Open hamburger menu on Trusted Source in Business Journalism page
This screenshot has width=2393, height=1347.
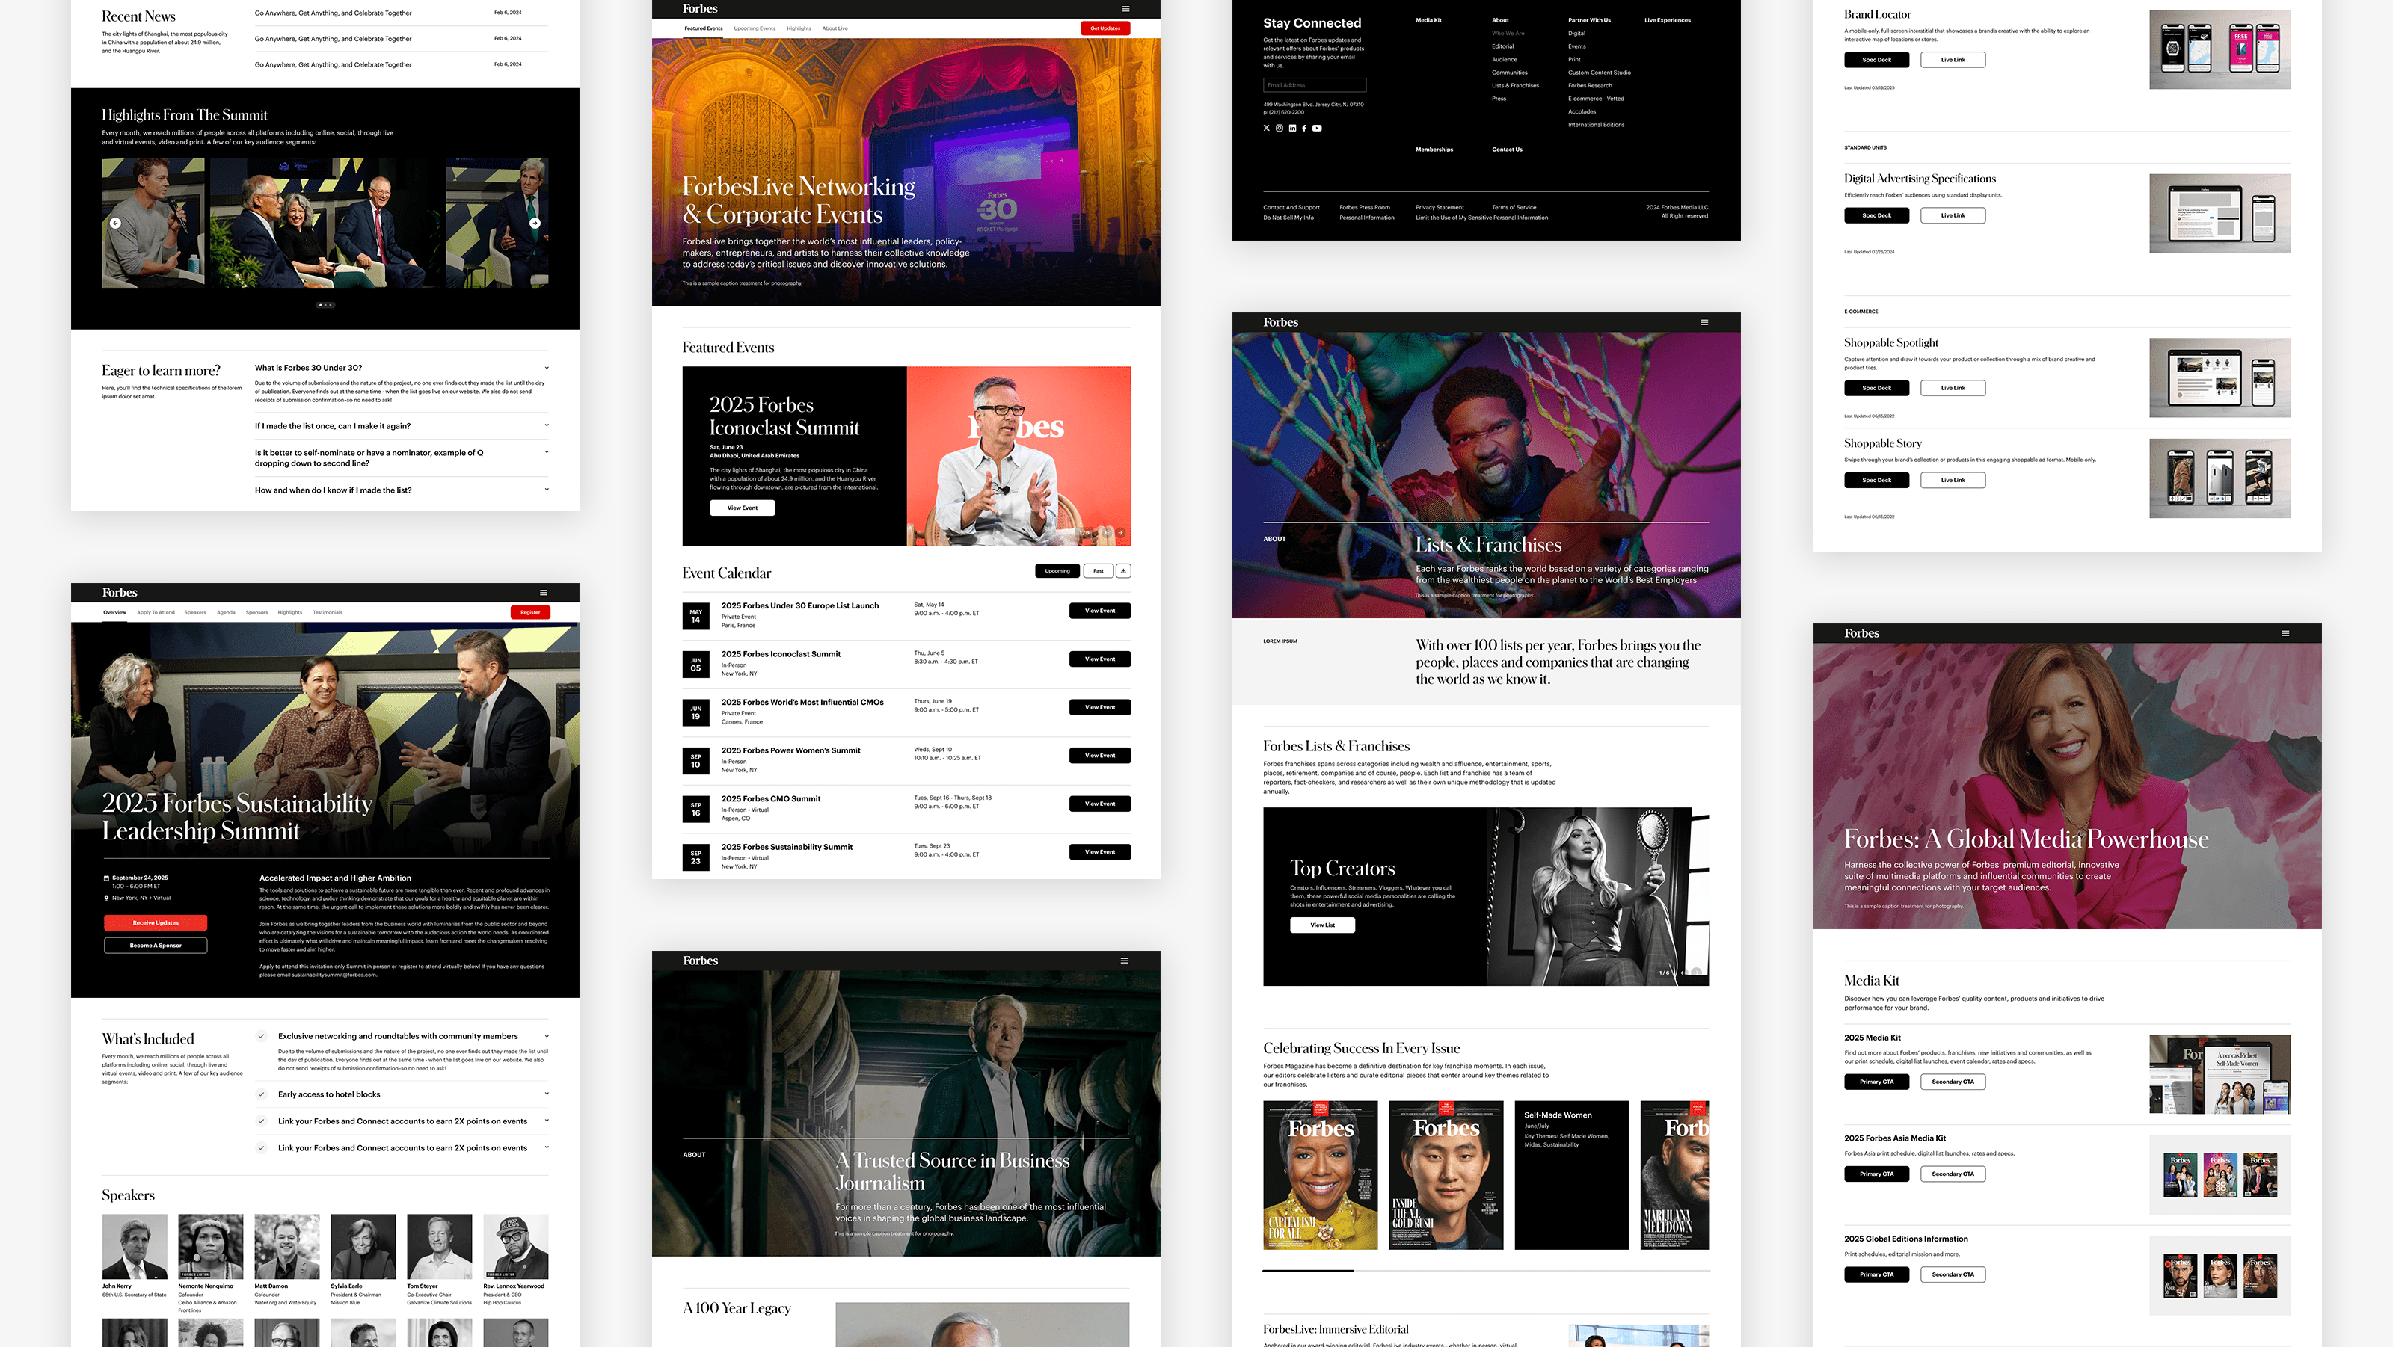1124,961
